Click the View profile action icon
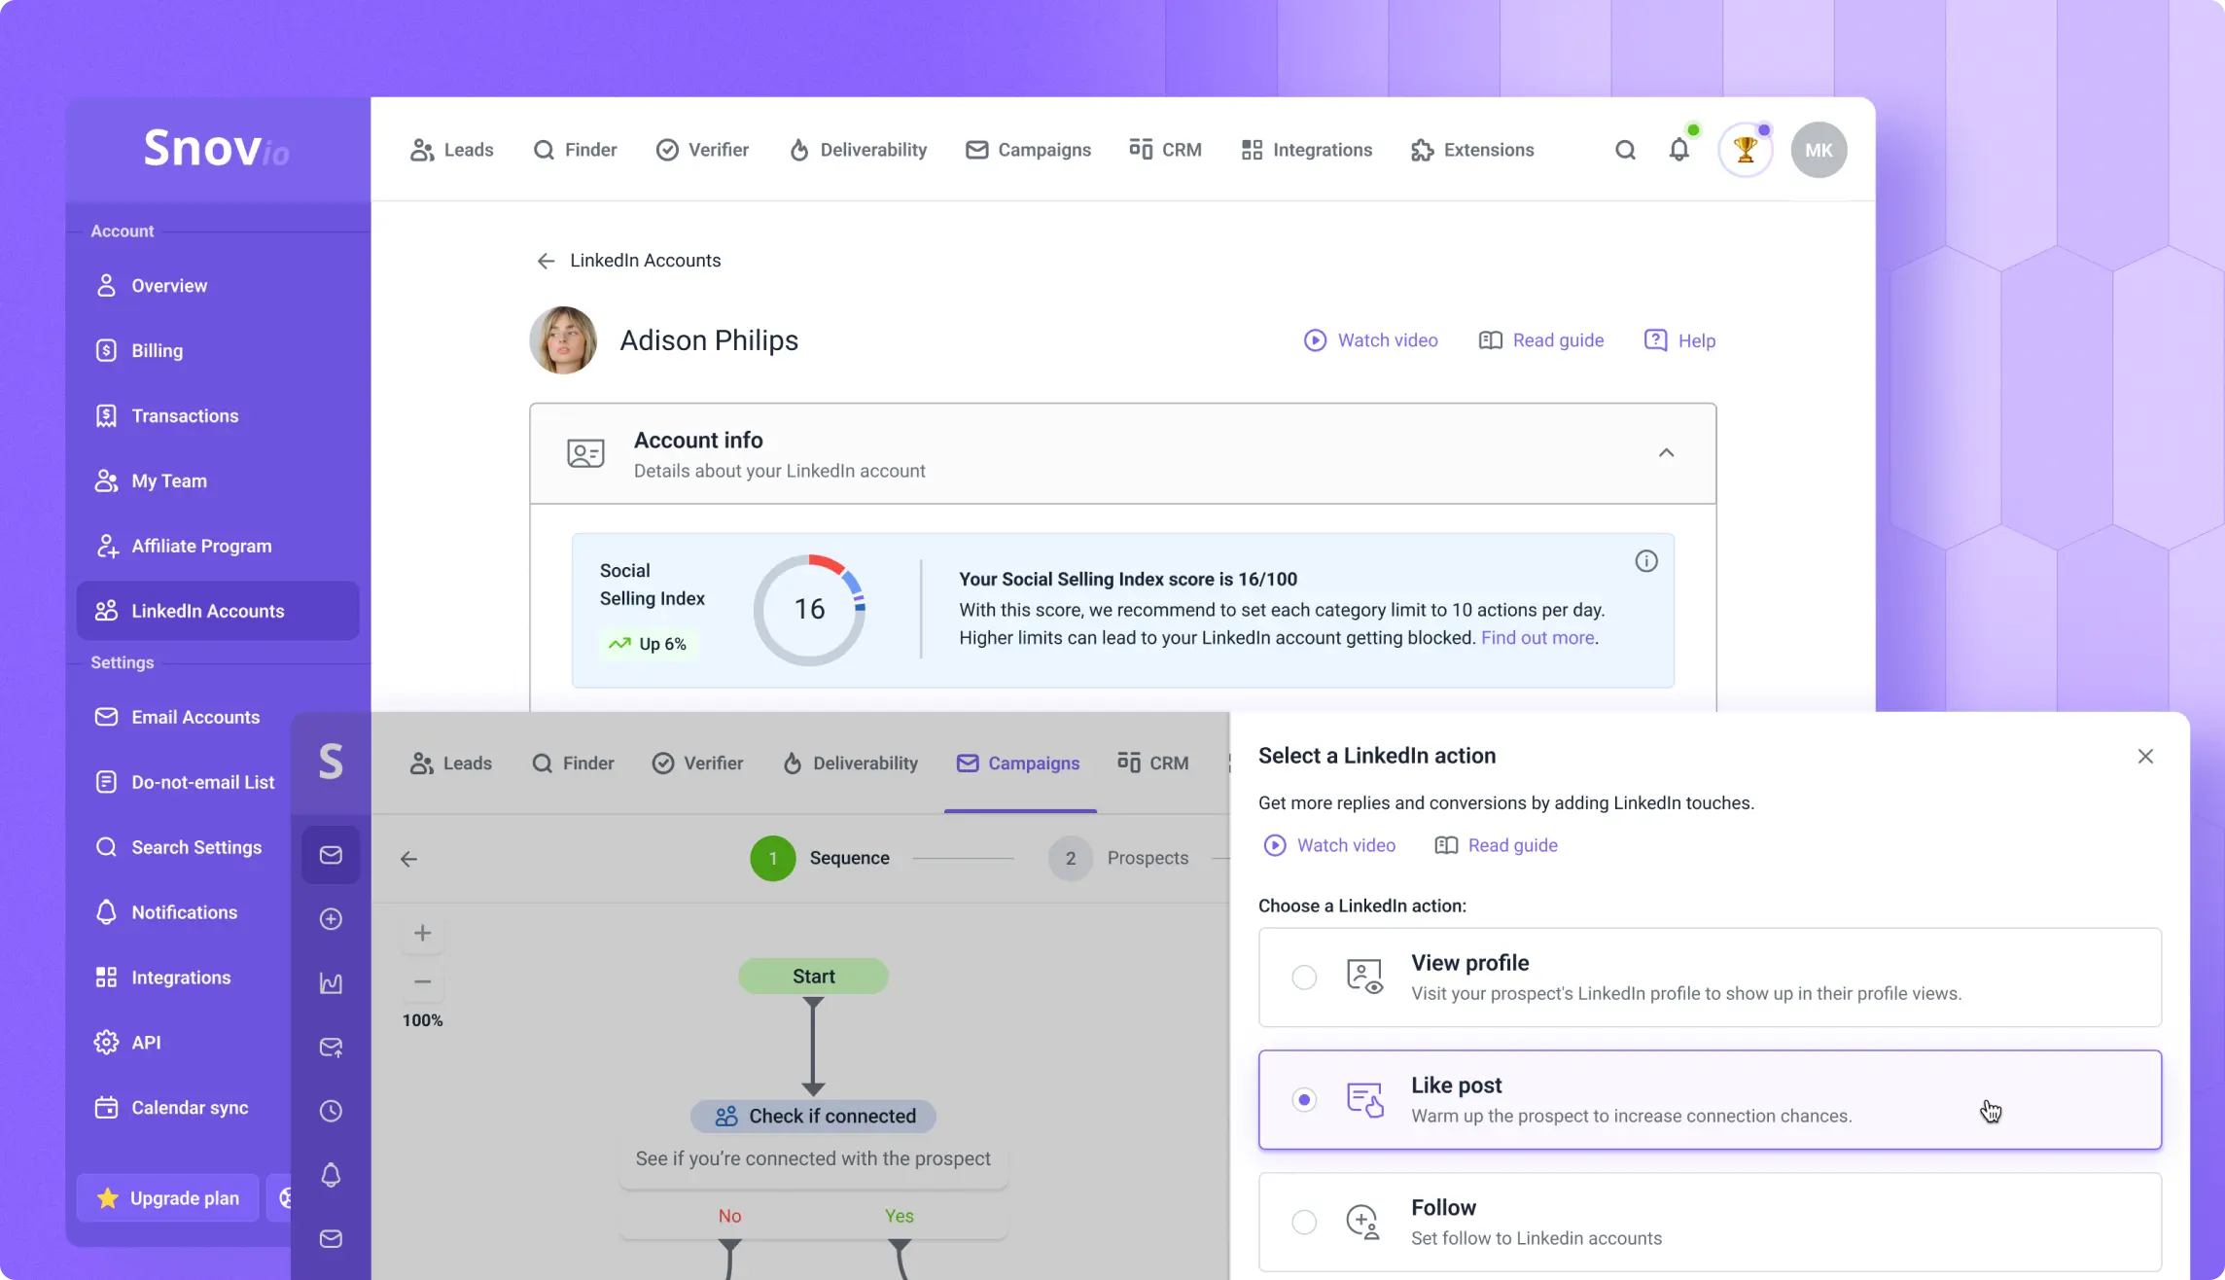 (1364, 977)
